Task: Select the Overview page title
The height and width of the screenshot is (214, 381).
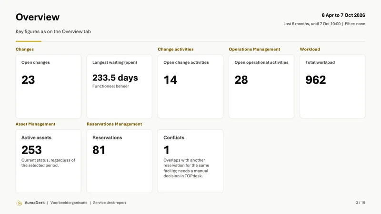Action: [x=38, y=17]
